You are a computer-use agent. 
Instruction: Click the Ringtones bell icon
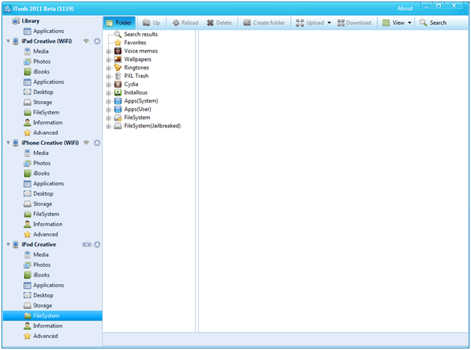(x=118, y=67)
